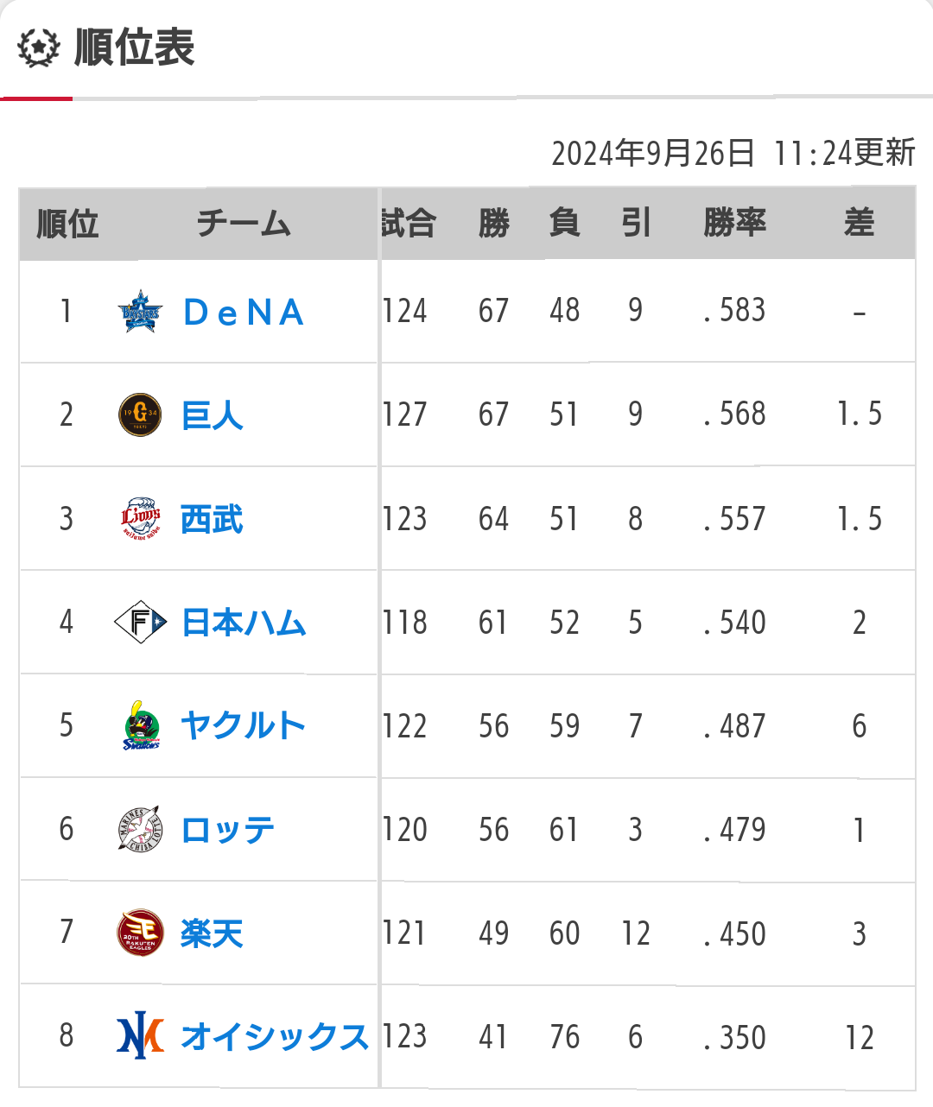This screenshot has width=933, height=1107.
Task: Open the オイシックス team link
Action: tap(275, 1037)
